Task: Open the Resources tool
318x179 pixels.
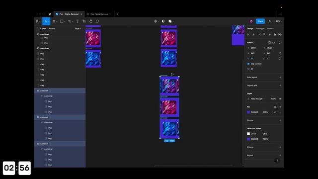Action: [x=84, y=21]
